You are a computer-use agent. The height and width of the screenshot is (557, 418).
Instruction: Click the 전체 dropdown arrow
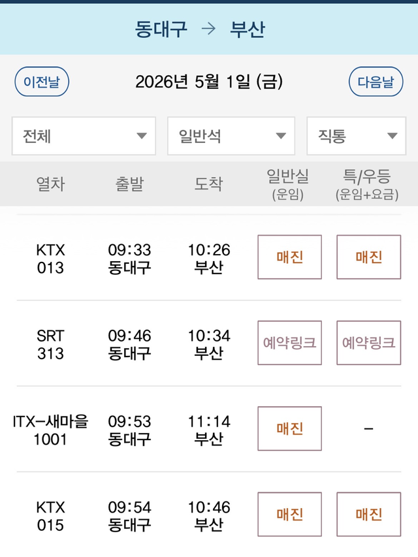pyautogui.click(x=142, y=136)
